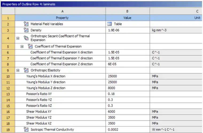The image size is (203, 133).
Task: Select Isotropic Thermal Conductivity label
Action: point(52,130)
